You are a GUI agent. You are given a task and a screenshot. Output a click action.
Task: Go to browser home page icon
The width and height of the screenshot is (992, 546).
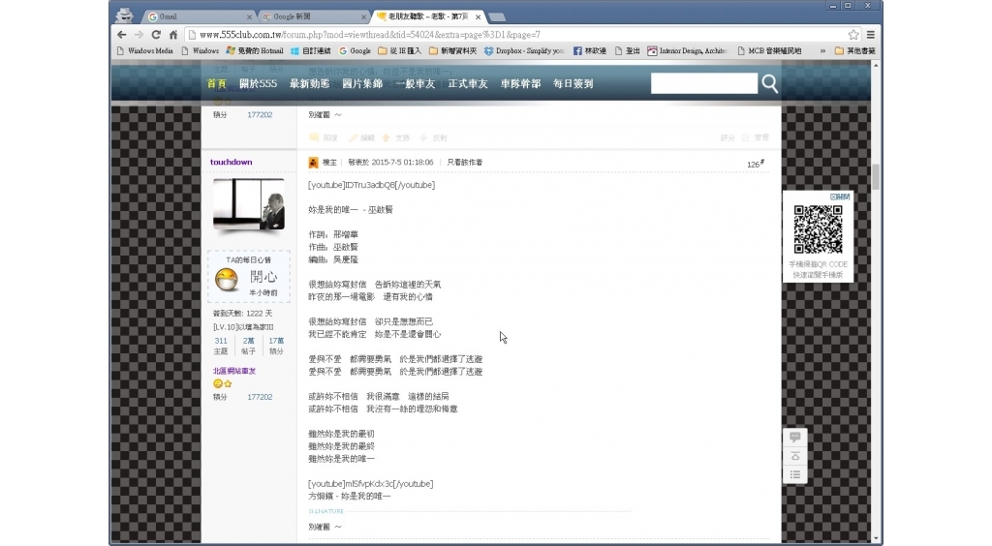pyautogui.click(x=173, y=35)
